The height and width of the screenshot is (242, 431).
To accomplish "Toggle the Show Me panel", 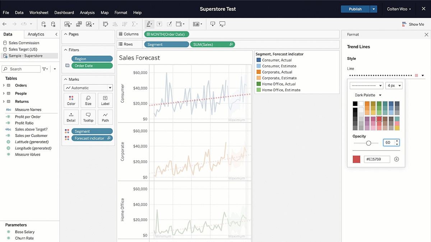I will click(413, 24).
